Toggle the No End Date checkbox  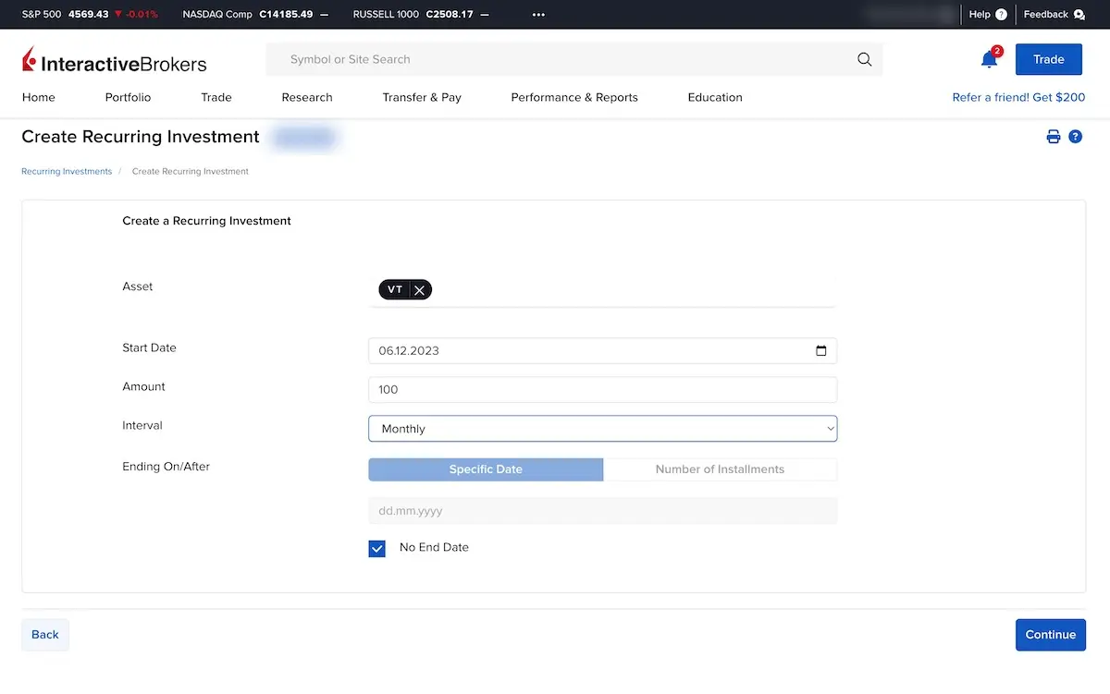coord(377,548)
